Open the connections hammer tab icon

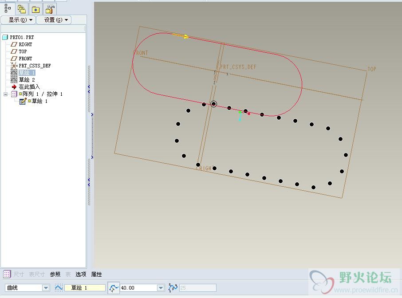pyautogui.click(x=50, y=9)
